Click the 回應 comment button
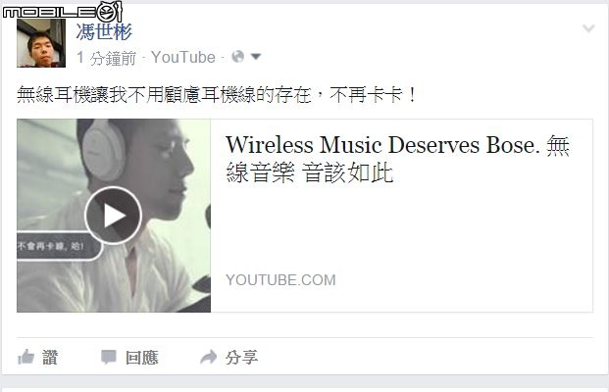The height and width of the screenshot is (392, 609). coord(142,358)
